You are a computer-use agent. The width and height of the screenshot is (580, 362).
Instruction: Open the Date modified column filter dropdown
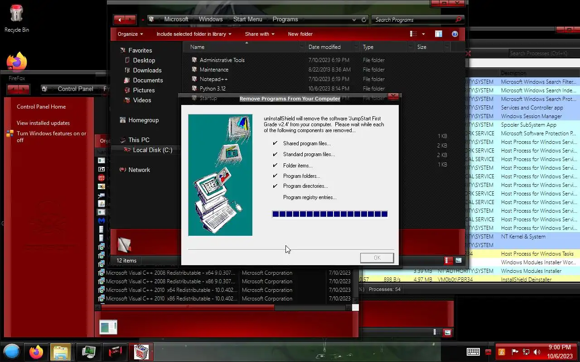(358, 47)
